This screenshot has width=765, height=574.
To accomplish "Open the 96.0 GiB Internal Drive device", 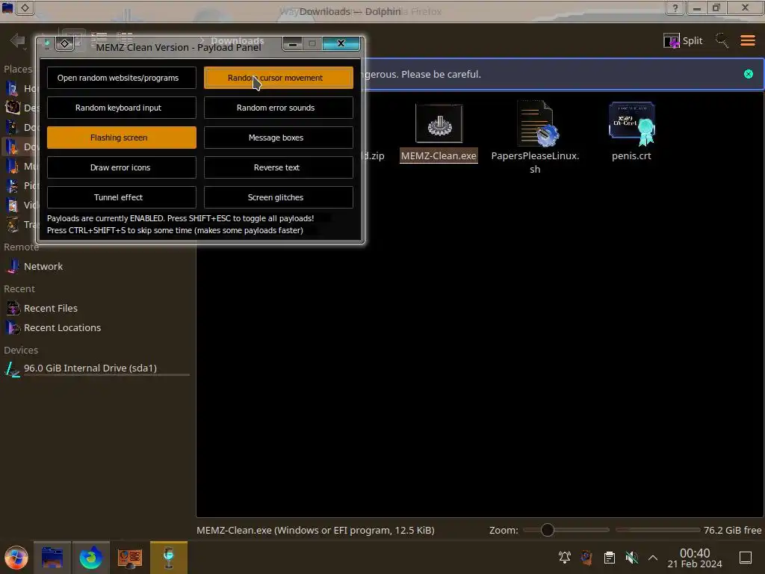I will 98,368.
